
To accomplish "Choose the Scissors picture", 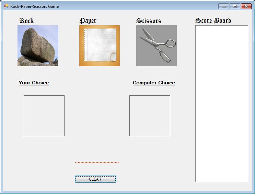I will coord(157,46).
